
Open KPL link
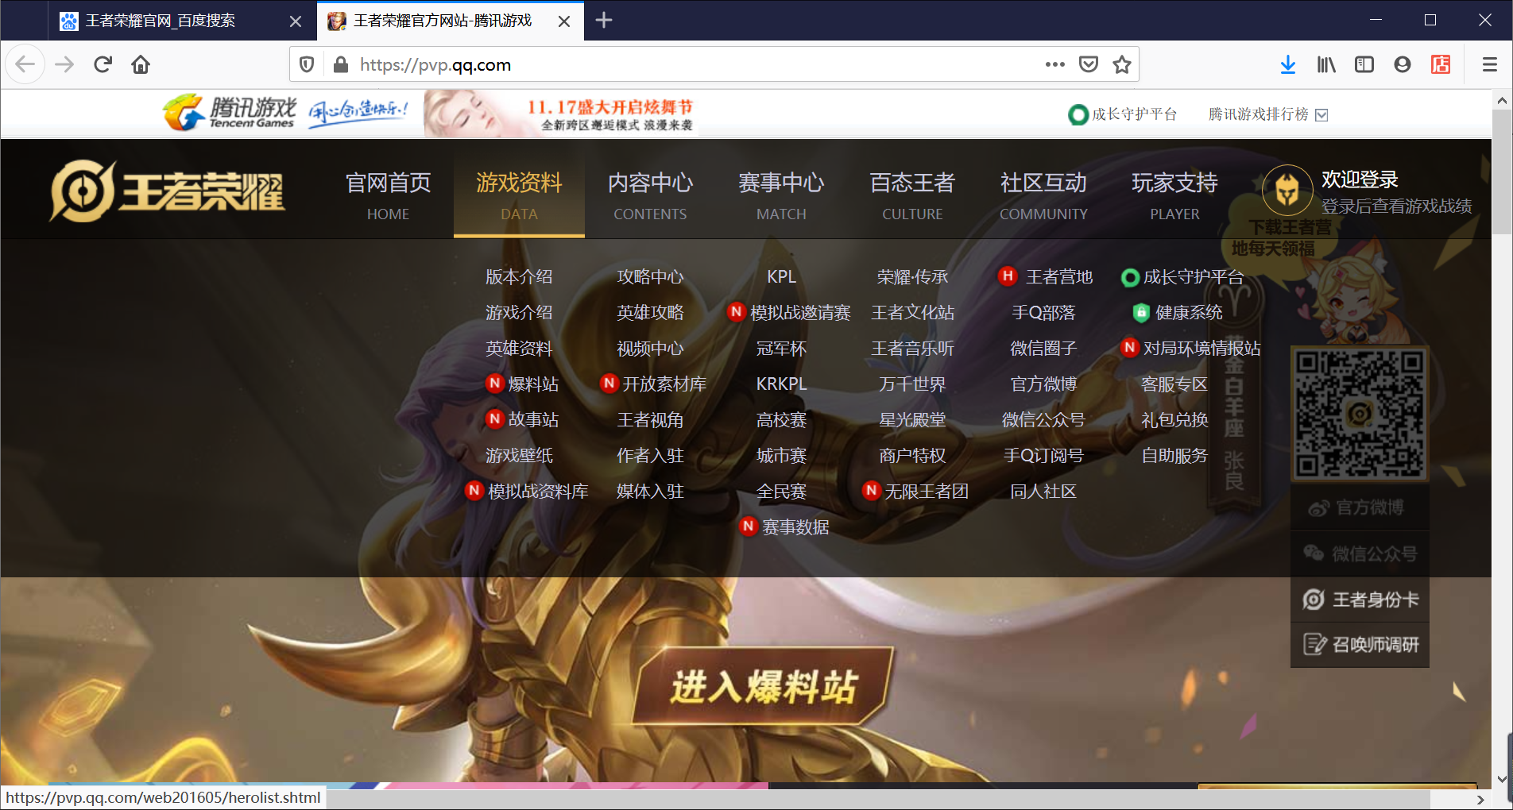[x=781, y=276]
